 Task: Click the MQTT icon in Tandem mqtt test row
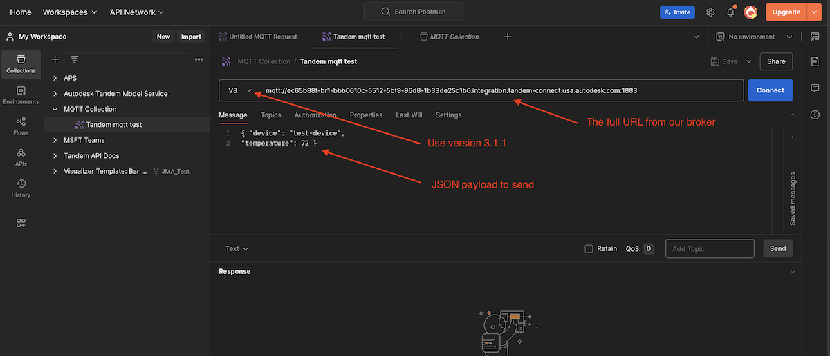point(80,125)
